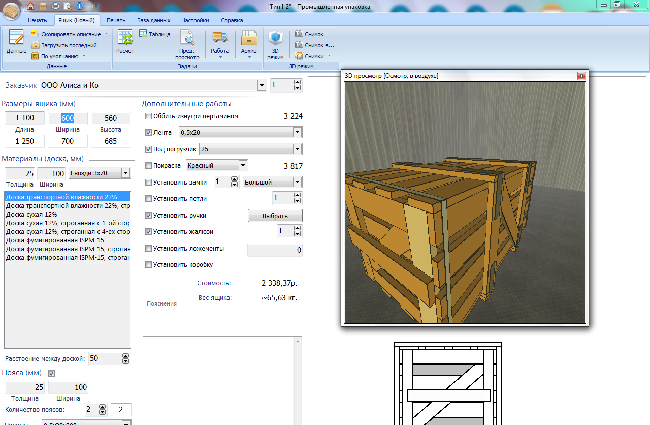This screenshot has height=425, width=650.
Task: Click the 3D crate preview image
Action: click(x=465, y=203)
